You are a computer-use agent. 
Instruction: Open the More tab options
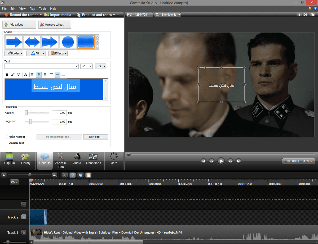(114, 159)
